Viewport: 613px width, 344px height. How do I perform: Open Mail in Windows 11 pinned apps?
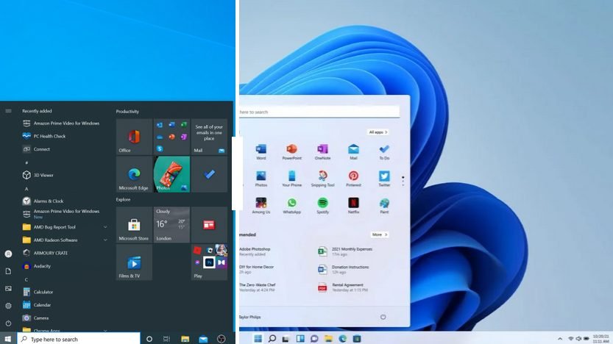point(353,152)
